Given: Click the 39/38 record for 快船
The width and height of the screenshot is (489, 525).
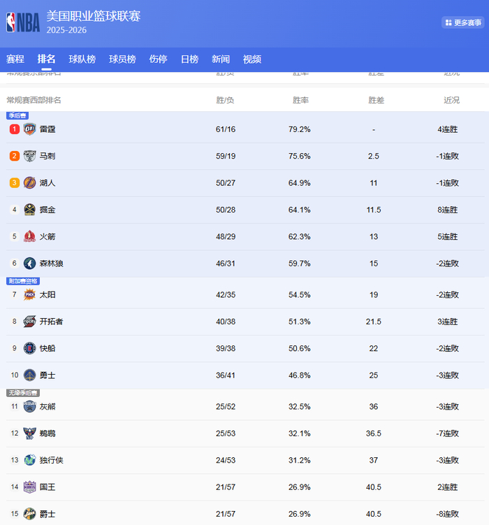Looking at the screenshot, I should tap(226, 348).
